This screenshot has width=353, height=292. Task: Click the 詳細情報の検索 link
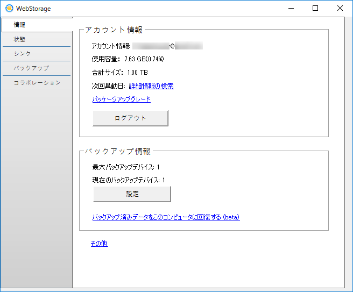click(151, 86)
